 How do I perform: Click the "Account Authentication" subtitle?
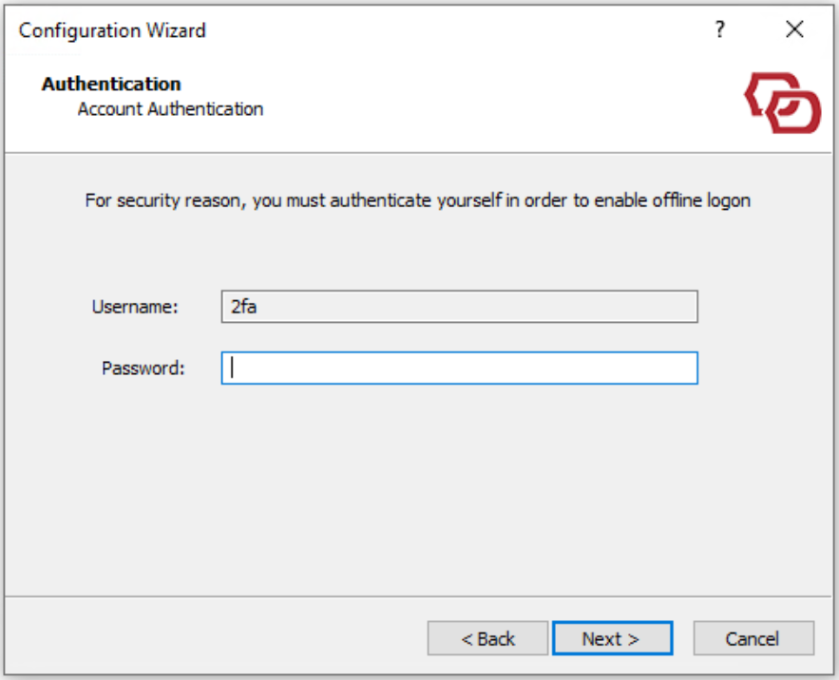[x=170, y=109]
